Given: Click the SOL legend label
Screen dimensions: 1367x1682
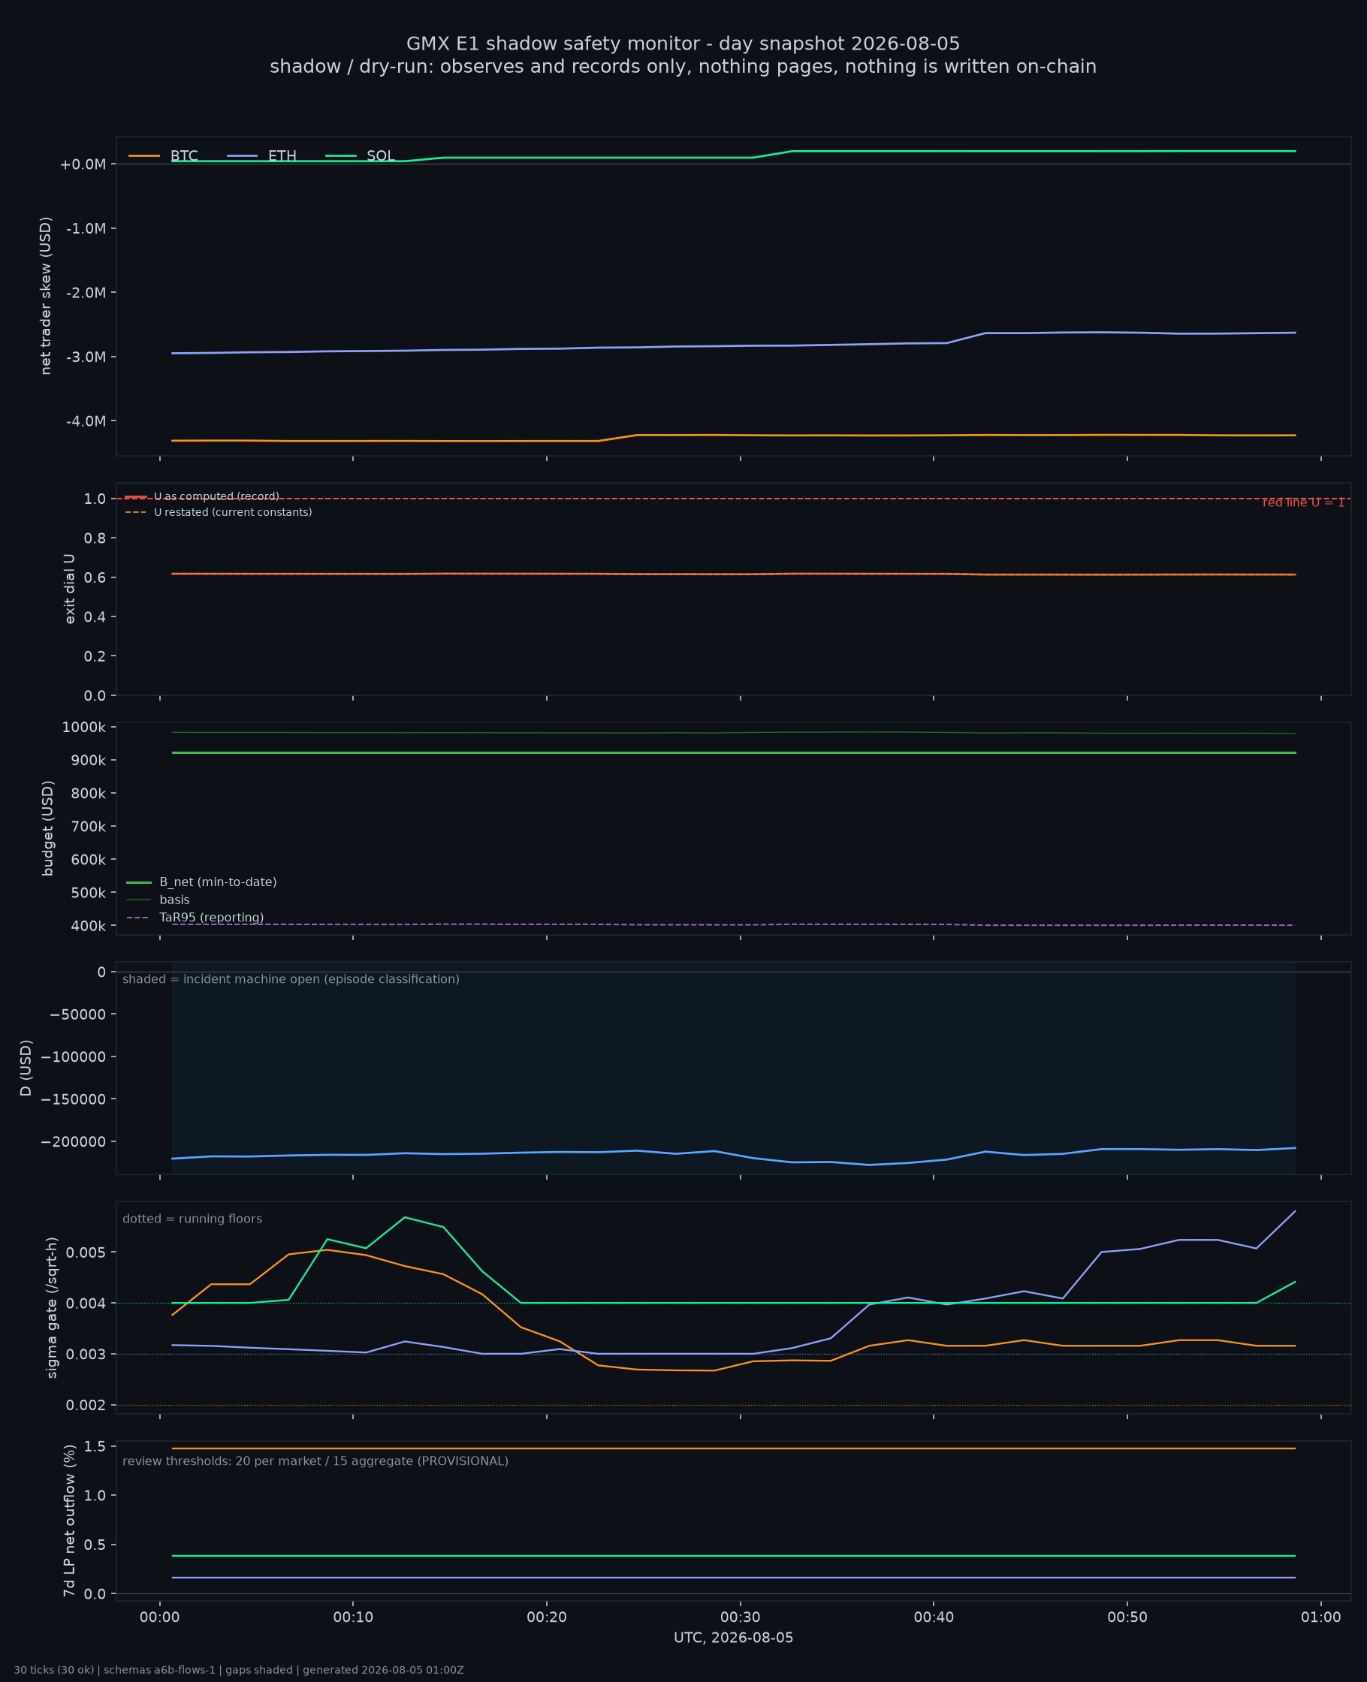Looking at the screenshot, I should pyautogui.click(x=381, y=156).
